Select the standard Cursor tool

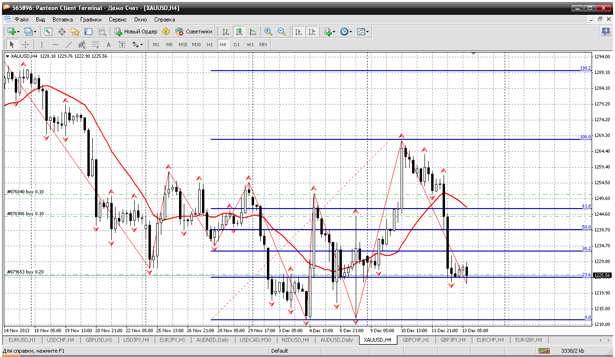point(12,44)
